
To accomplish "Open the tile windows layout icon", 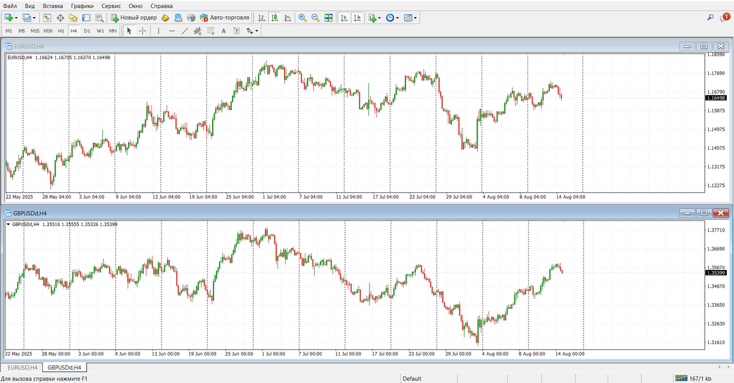I will pos(328,18).
